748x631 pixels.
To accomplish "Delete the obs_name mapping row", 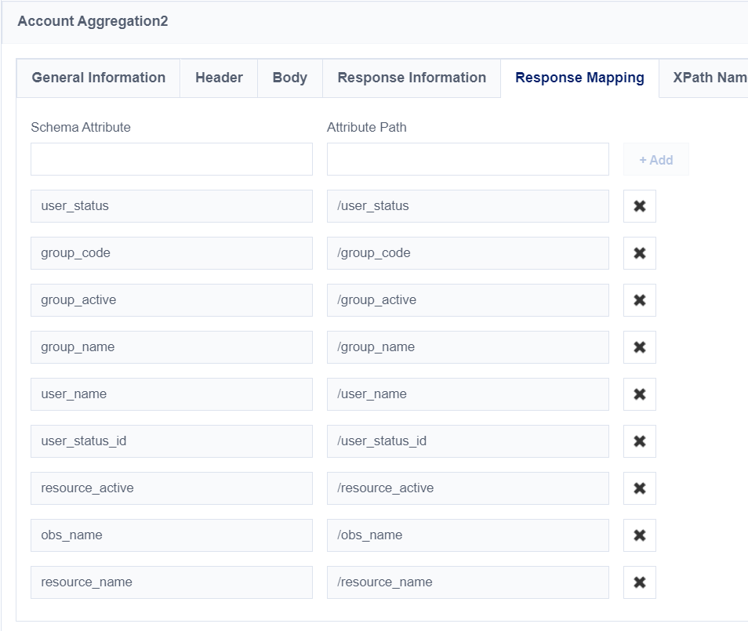I will 639,535.
